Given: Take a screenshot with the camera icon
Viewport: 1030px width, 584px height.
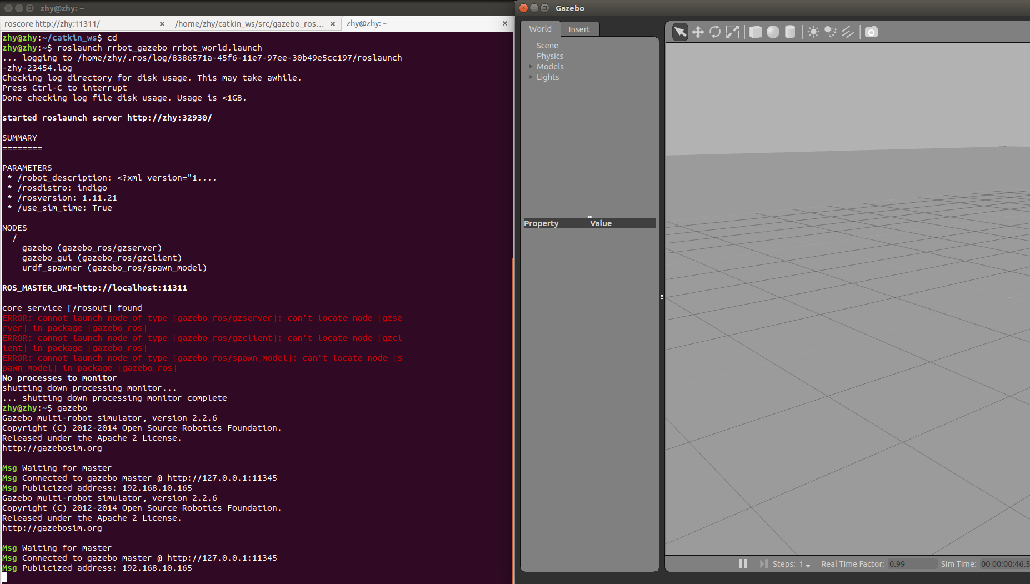Looking at the screenshot, I should pyautogui.click(x=871, y=32).
